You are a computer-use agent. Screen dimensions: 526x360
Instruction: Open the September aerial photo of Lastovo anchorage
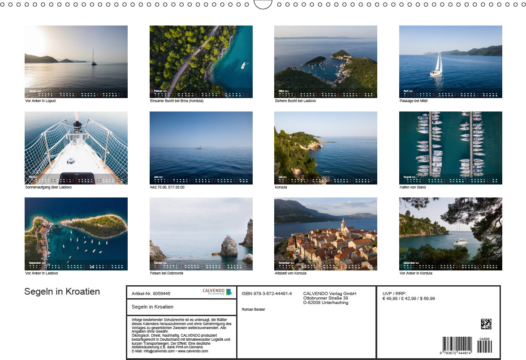coord(76,234)
